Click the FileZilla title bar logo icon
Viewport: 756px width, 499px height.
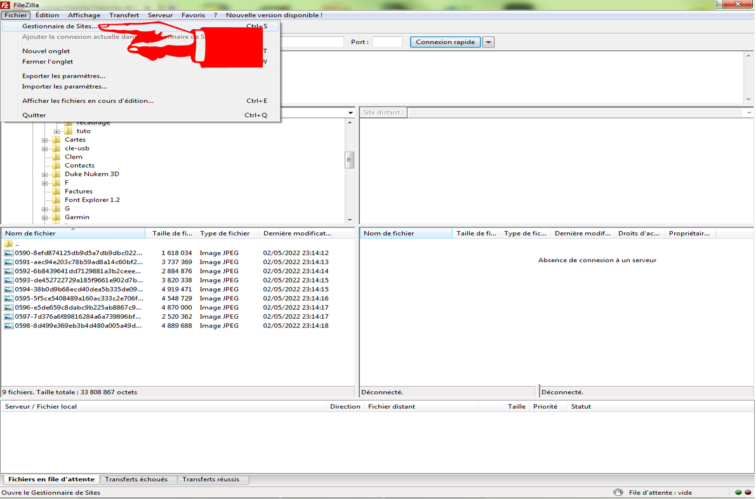point(5,5)
